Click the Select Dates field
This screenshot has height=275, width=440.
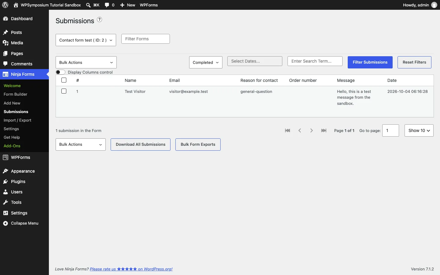[x=255, y=61]
